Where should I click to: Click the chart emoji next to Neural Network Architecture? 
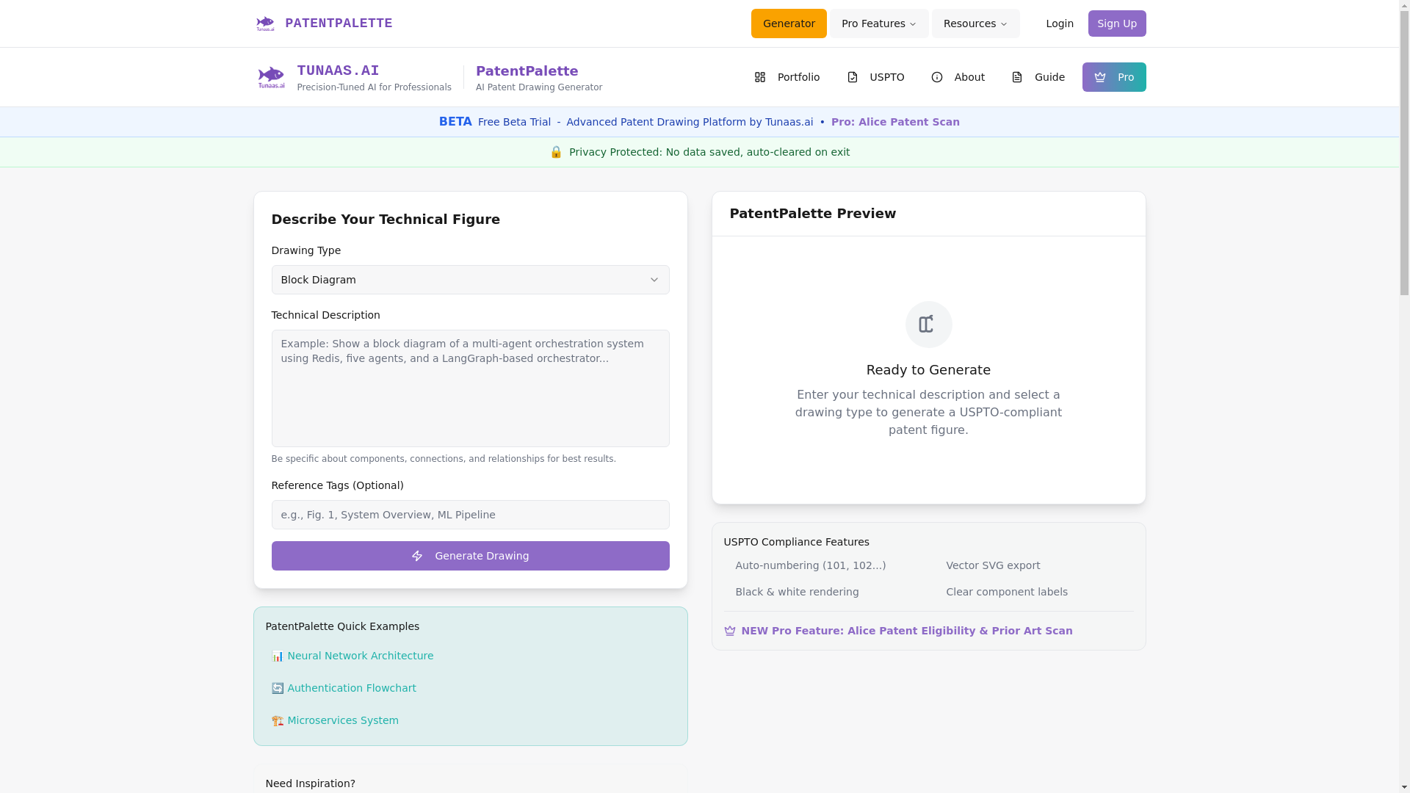tap(278, 656)
